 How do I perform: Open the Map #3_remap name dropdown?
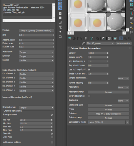(x=100, y=43)
